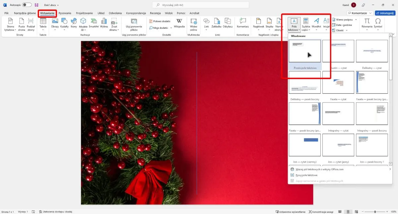398x214 pixels.
Task: Insert a Pusta strona blank page
Action: 22,24
